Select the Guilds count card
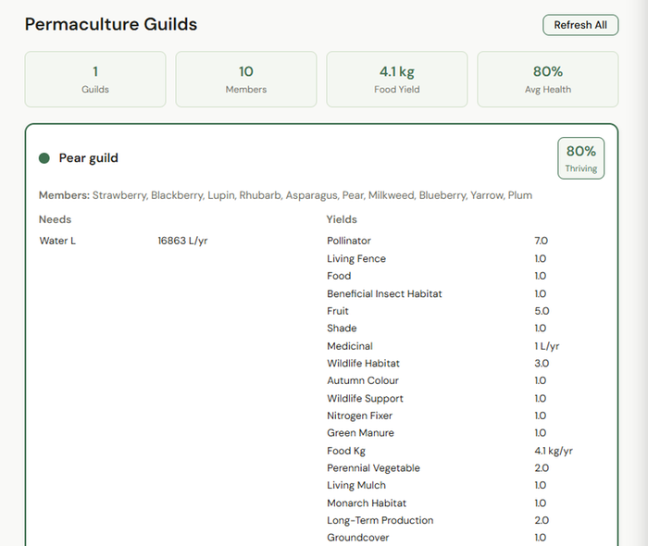Image resolution: width=648 pixels, height=546 pixels. [95, 80]
